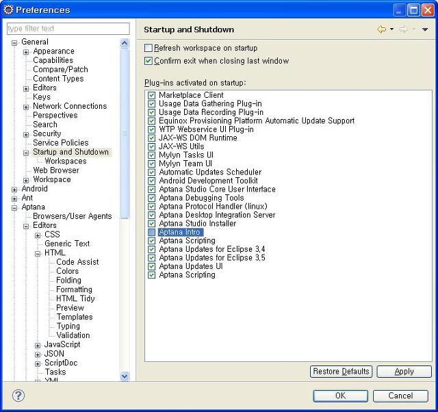This screenshot has height=412, width=438.
Task: Collapse the Startup and Shutdown node
Action: click(x=26, y=153)
